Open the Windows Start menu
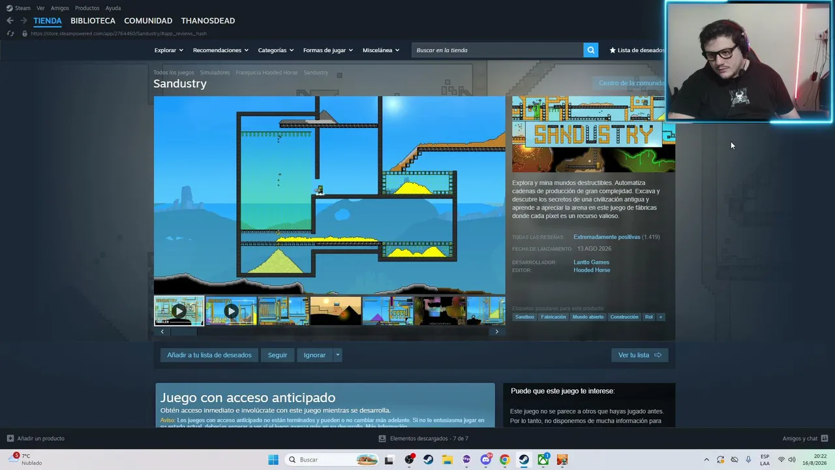The width and height of the screenshot is (835, 470). [x=273, y=460]
